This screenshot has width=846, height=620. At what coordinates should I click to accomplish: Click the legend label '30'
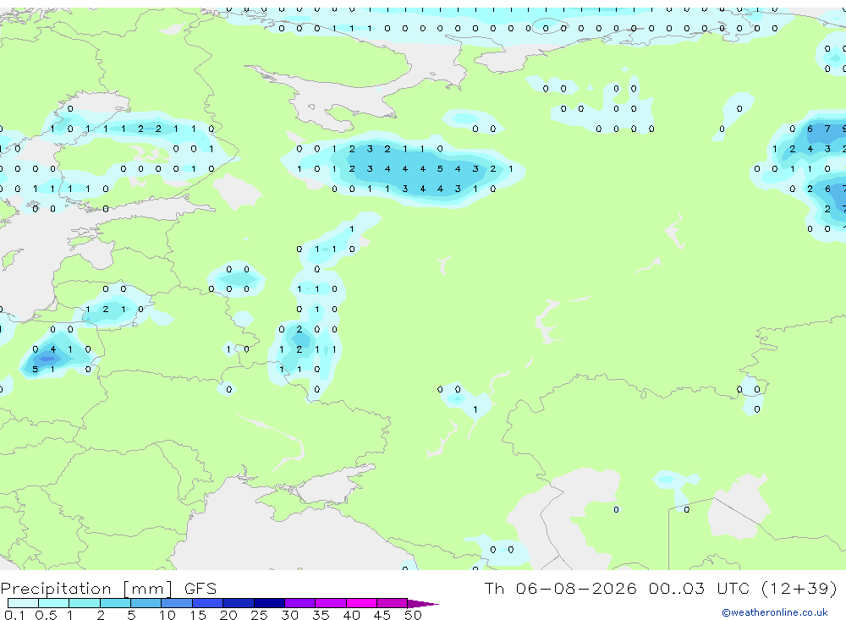coord(289,615)
